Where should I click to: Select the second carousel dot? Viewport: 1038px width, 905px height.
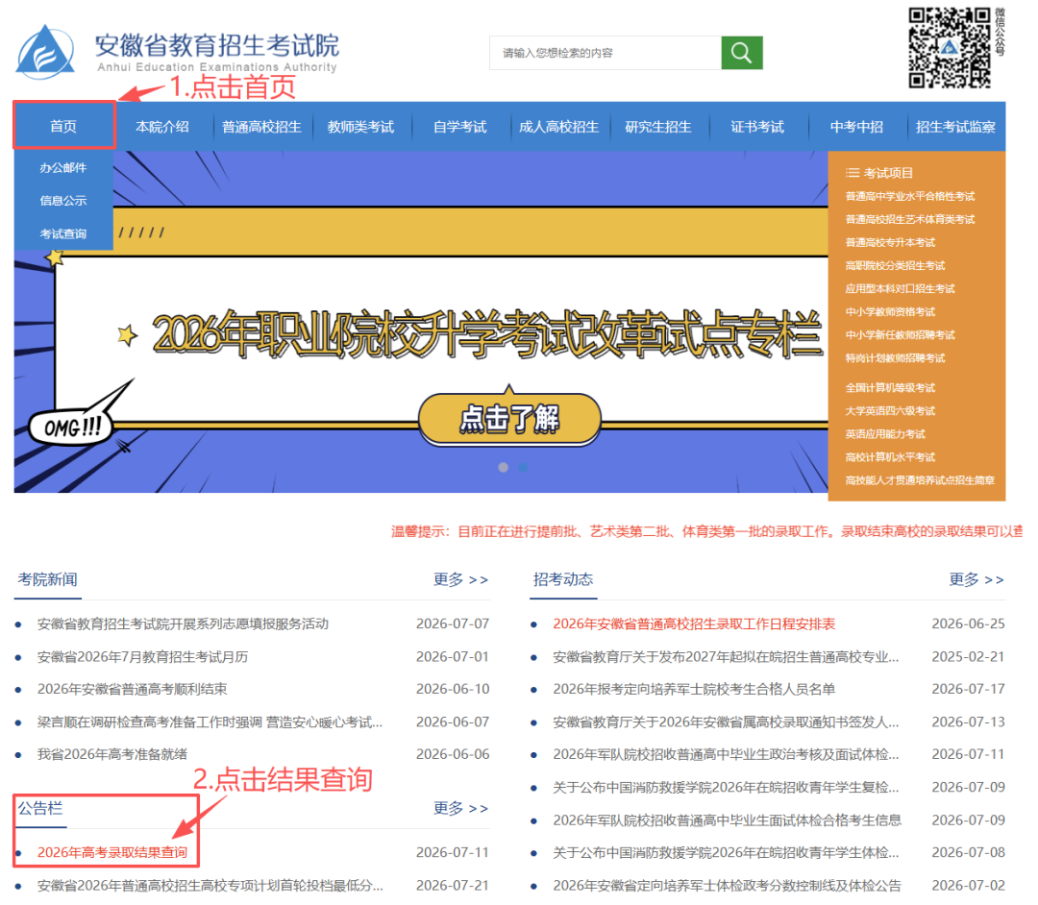pyautogui.click(x=523, y=467)
